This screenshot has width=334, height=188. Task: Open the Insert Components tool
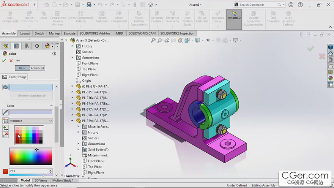29,17
